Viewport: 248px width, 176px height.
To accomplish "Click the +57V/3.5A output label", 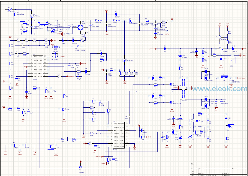I will [x=241, y=78].
